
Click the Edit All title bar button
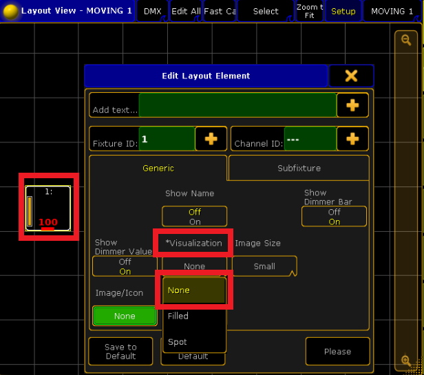point(186,12)
